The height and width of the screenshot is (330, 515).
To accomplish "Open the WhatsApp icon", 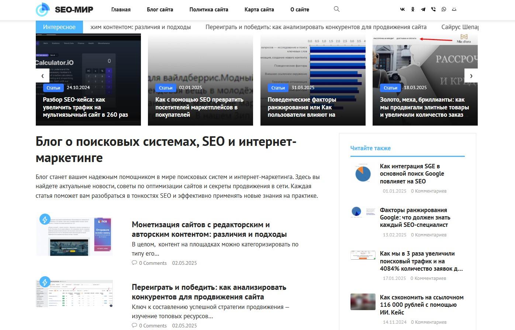I will pos(444,9).
